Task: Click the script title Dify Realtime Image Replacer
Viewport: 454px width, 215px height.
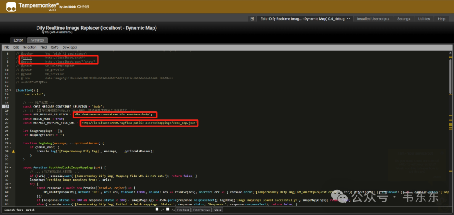Action: pyautogui.click(x=96, y=28)
